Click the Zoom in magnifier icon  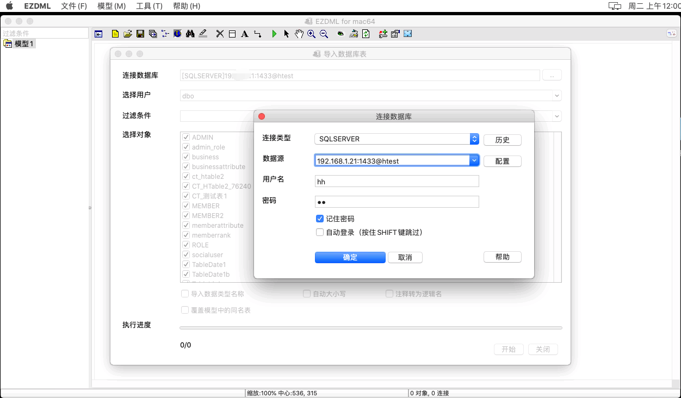coord(311,34)
